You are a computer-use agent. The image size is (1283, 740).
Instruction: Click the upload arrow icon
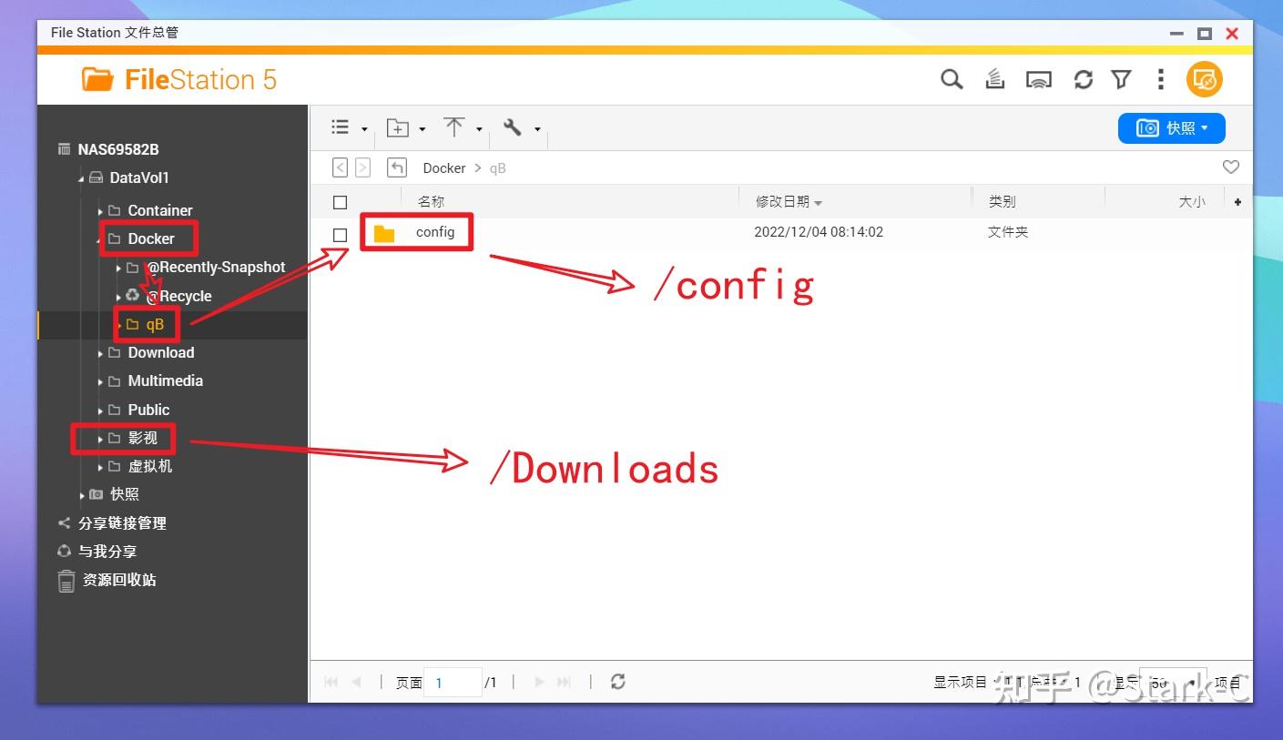(453, 127)
